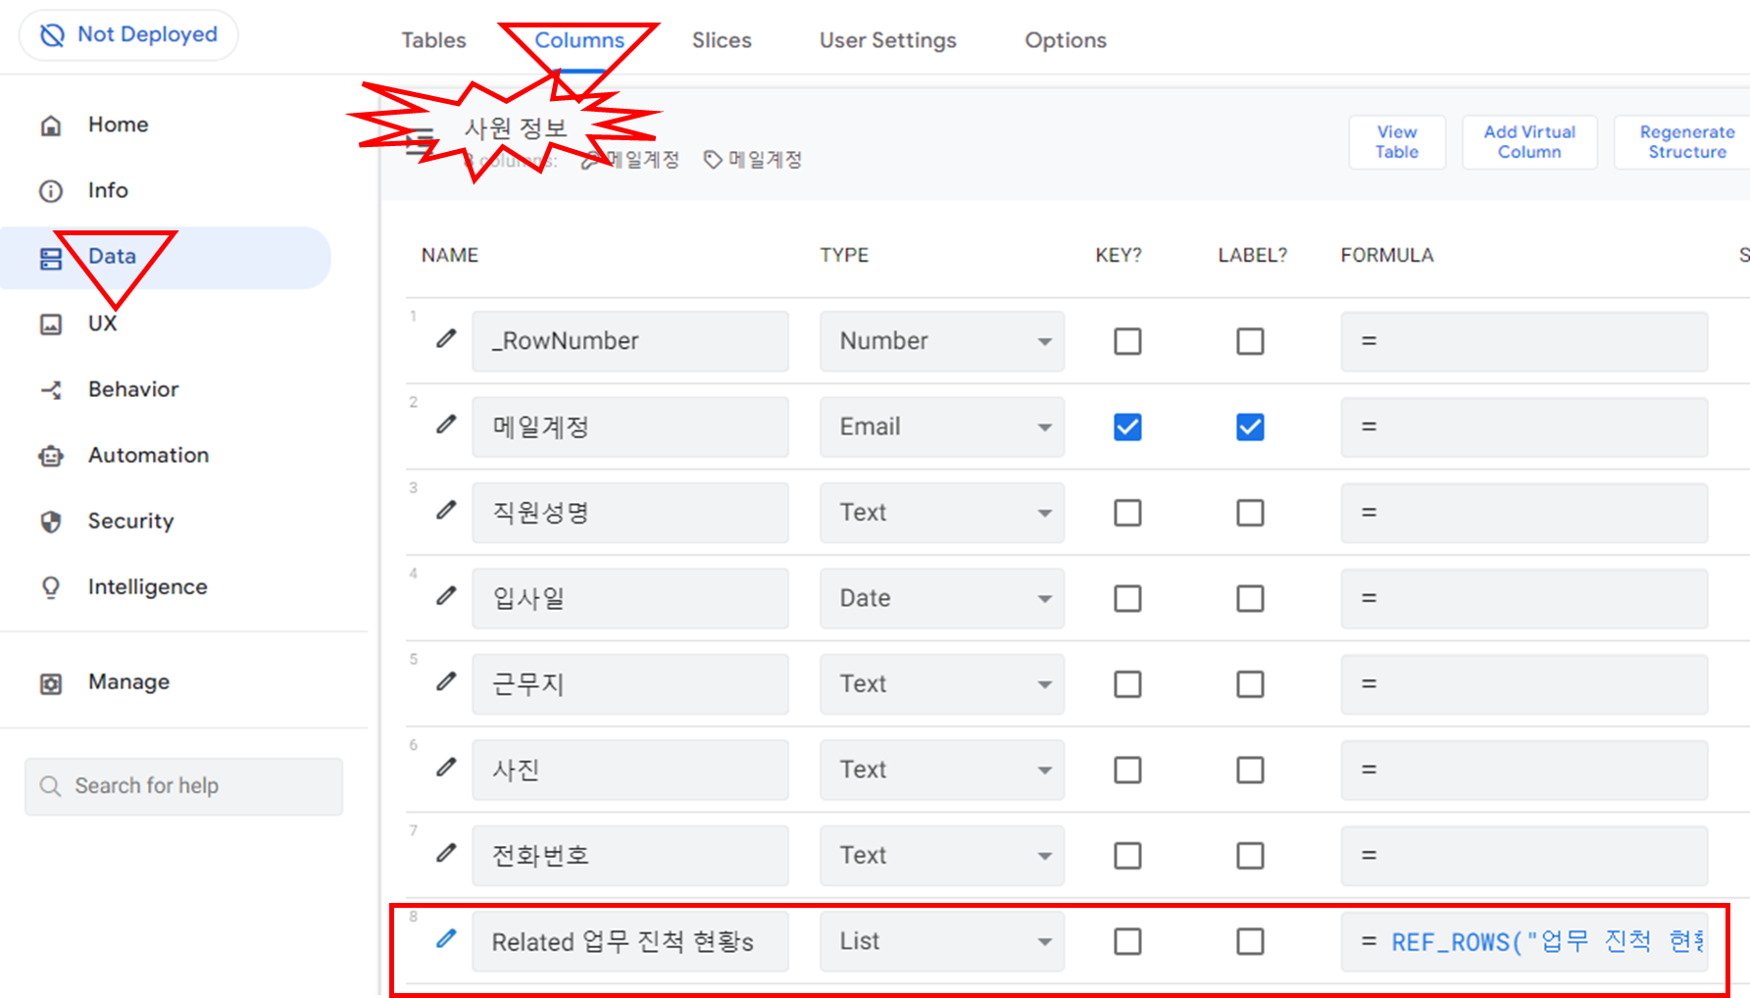Open the UX section
Viewport: 1750px width, 998px height.
click(102, 324)
